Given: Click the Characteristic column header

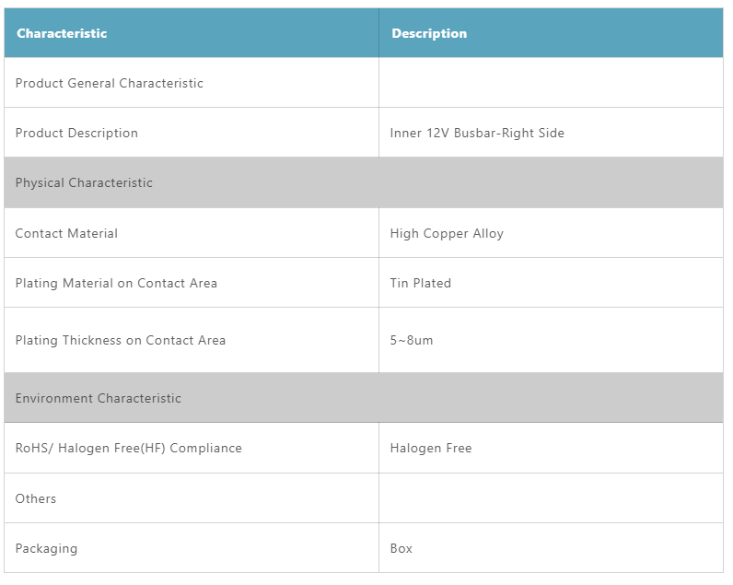Looking at the screenshot, I should (x=62, y=33).
